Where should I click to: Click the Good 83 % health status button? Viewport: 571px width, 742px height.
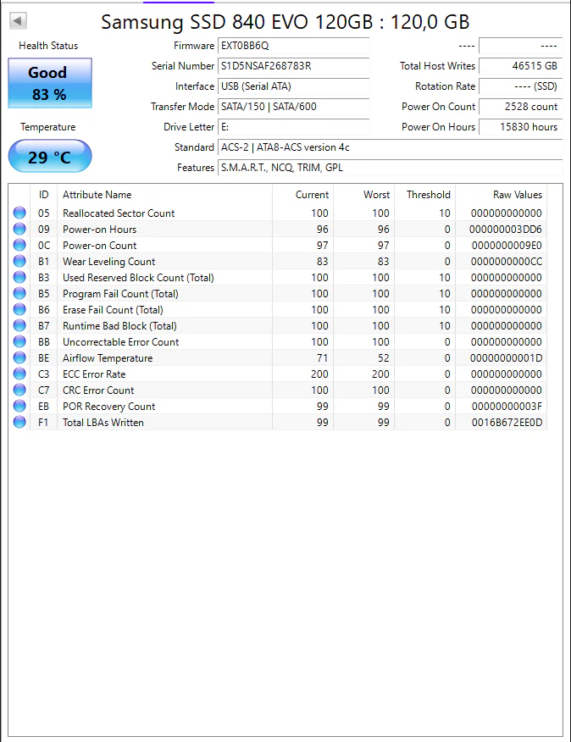(50, 83)
